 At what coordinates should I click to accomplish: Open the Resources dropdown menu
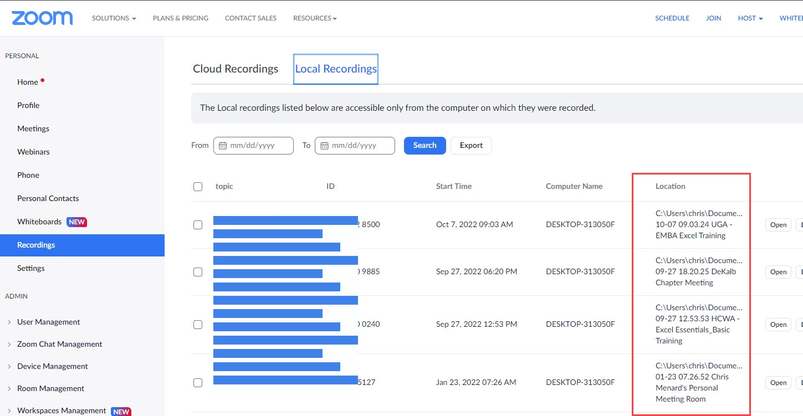[315, 18]
